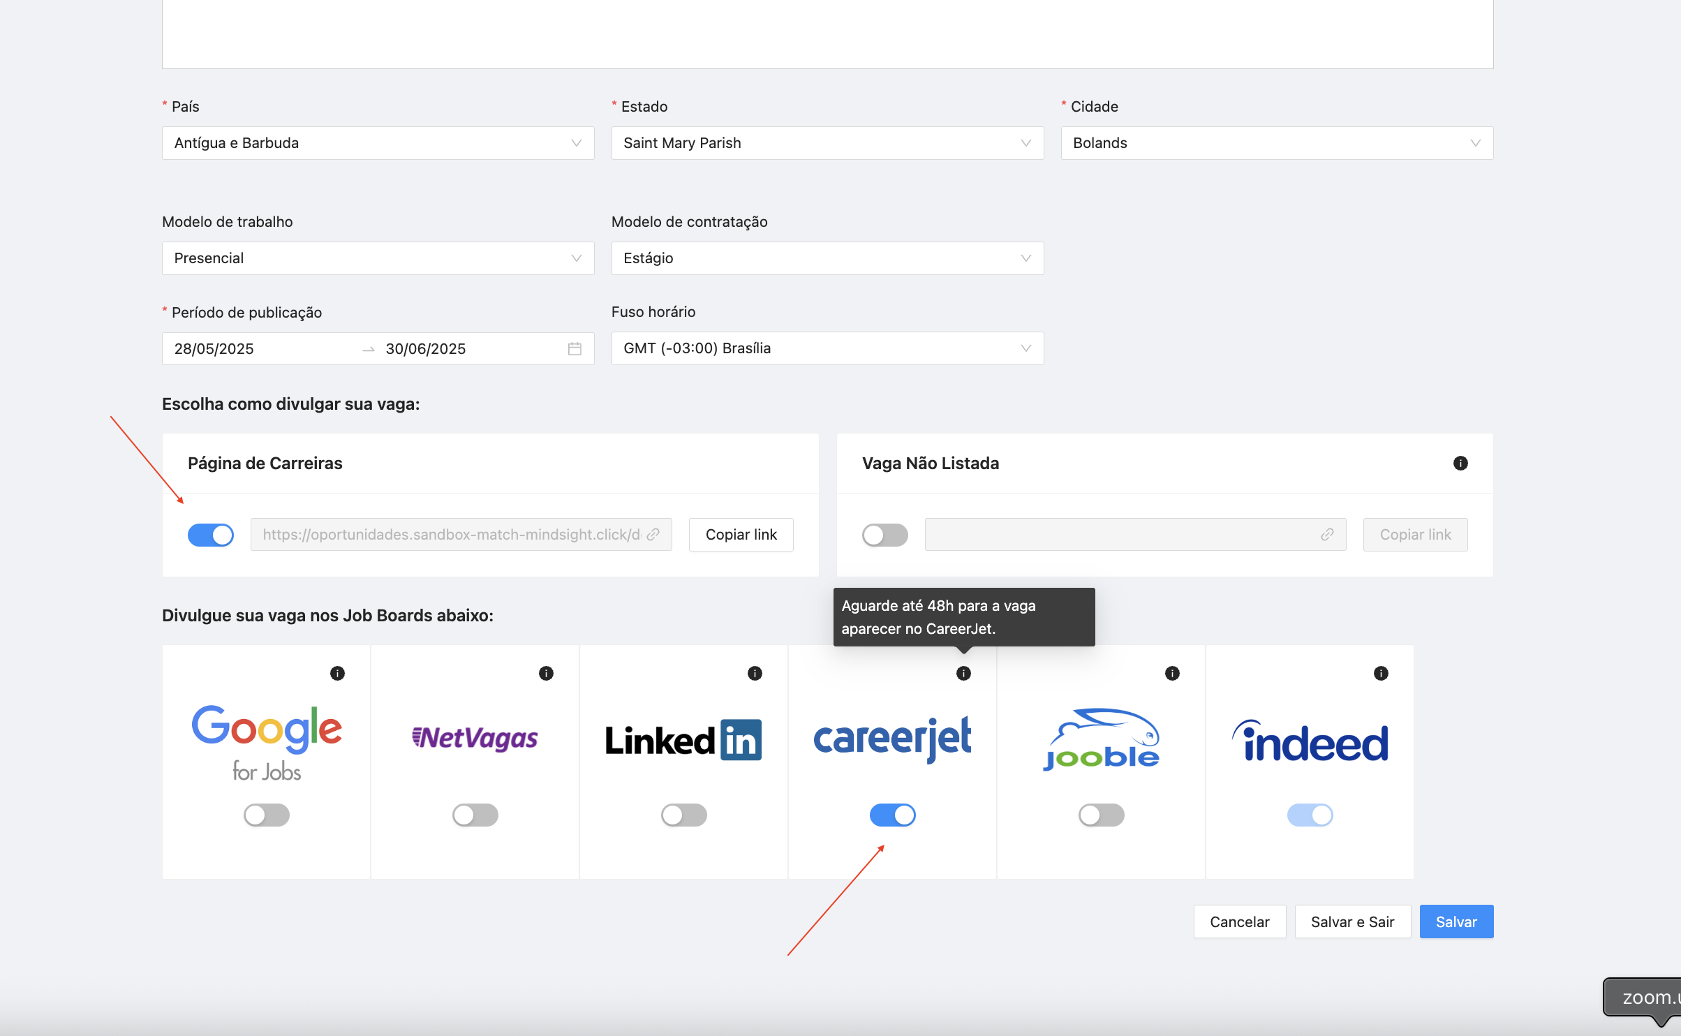Click info icon above careerjet logo
This screenshot has width=1681, height=1036.
[x=963, y=673]
